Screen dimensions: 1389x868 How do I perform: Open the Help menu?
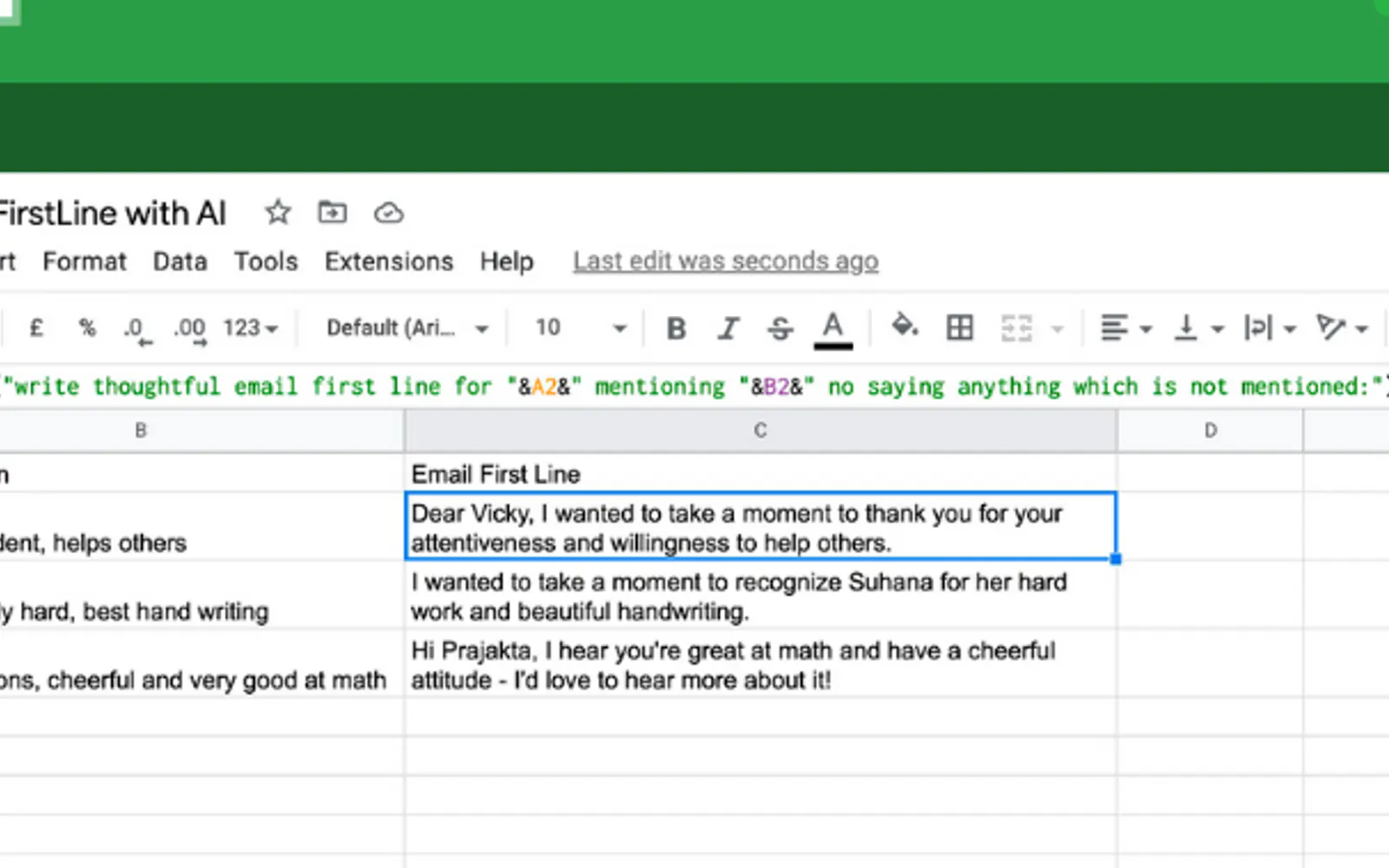click(x=507, y=261)
